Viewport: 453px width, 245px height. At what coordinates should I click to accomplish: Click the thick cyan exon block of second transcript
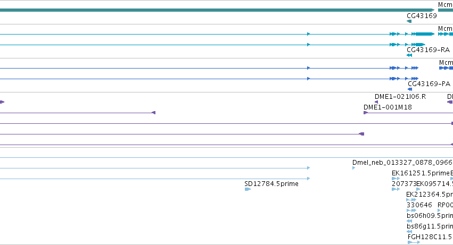click(421, 45)
